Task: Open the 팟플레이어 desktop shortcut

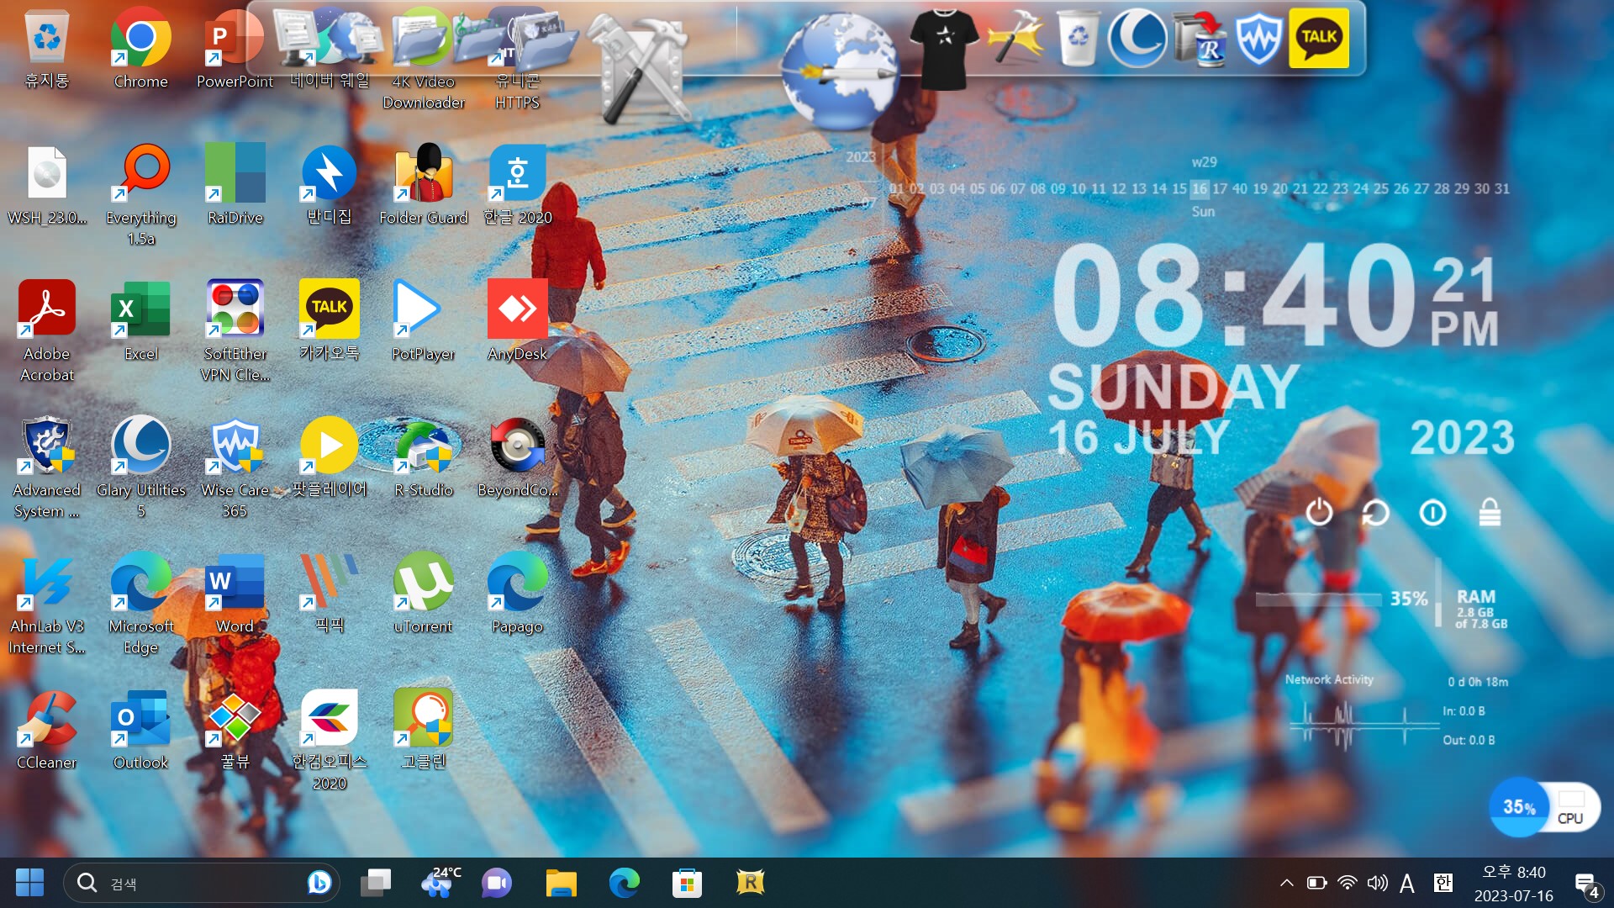Action: [x=329, y=457]
